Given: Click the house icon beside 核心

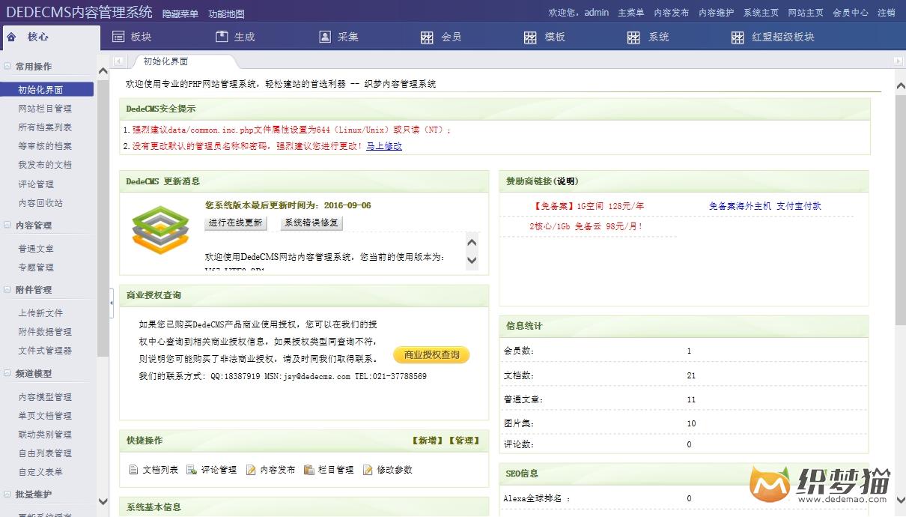Looking at the screenshot, I should (x=11, y=37).
